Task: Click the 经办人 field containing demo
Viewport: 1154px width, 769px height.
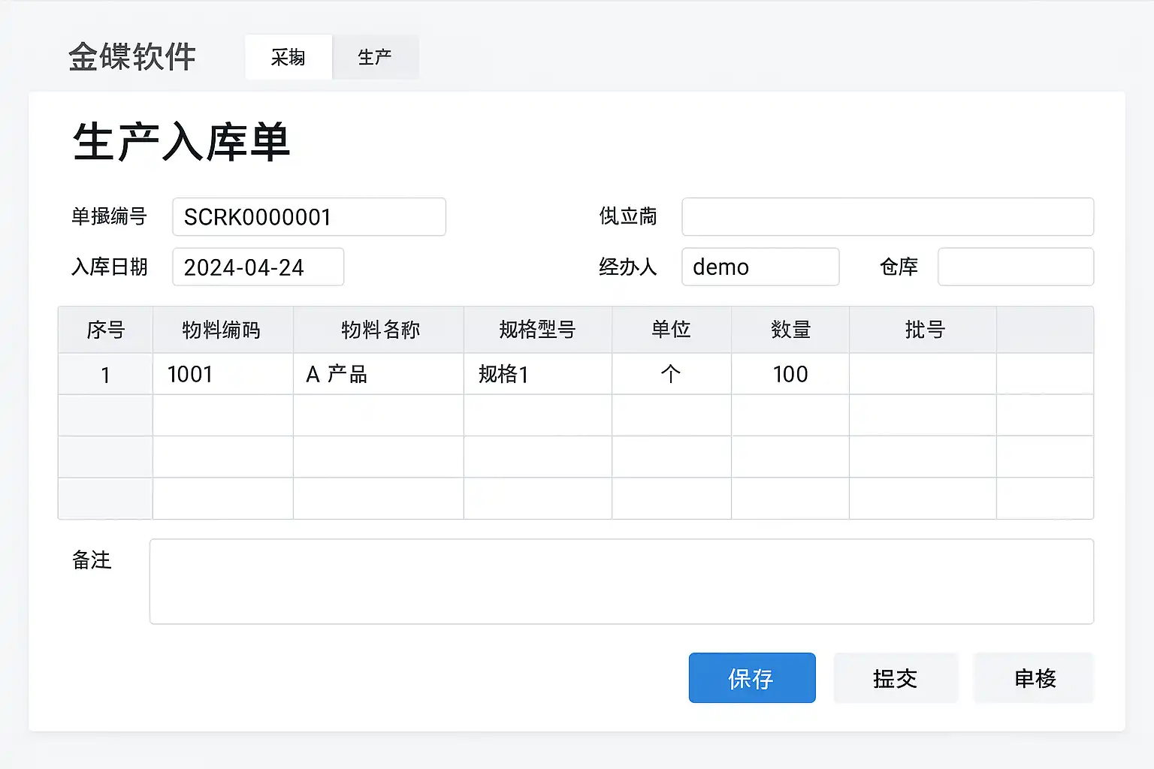Action: click(760, 267)
